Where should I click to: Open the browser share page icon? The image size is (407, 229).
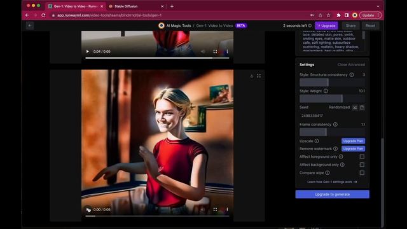tap(321, 15)
